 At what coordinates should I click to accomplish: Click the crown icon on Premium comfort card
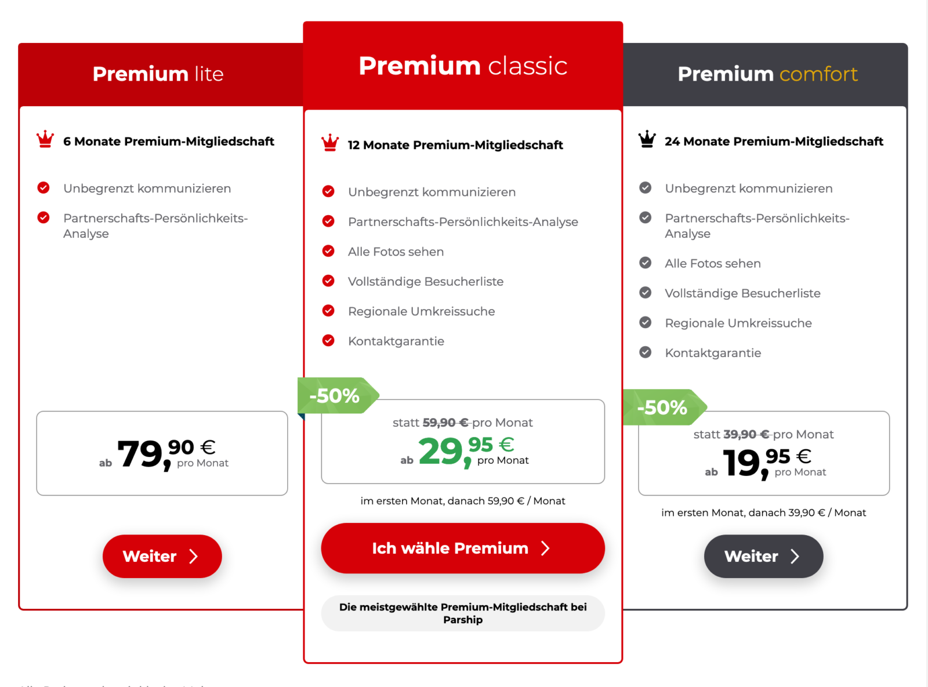pyautogui.click(x=646, y=138)
